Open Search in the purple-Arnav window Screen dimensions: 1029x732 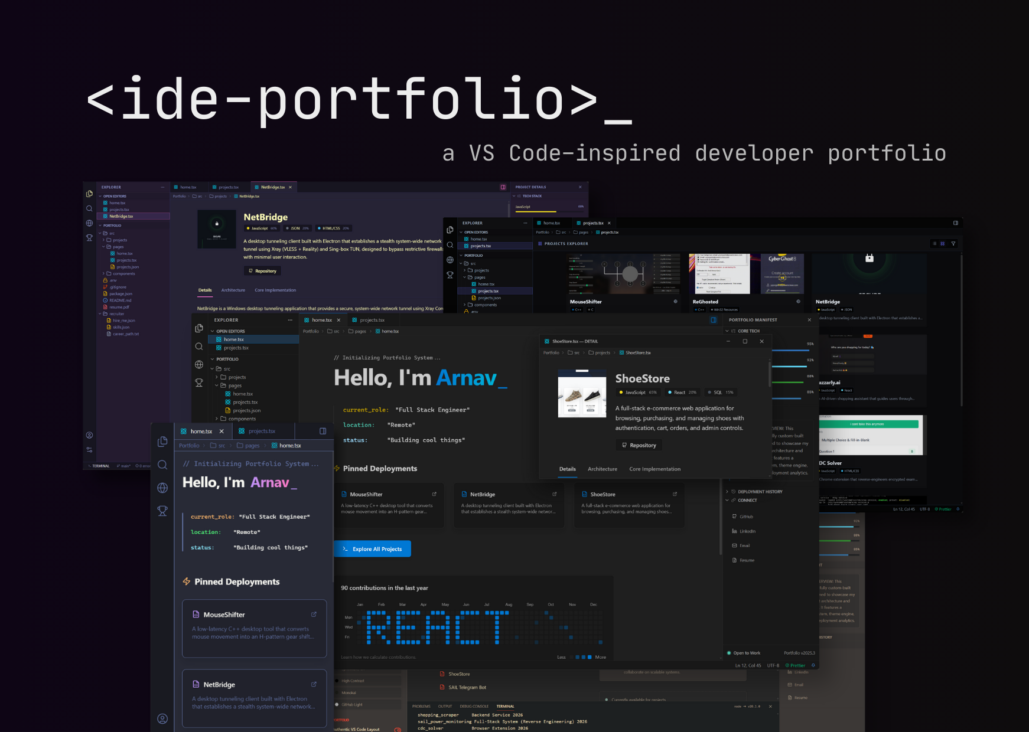[162, 465]
